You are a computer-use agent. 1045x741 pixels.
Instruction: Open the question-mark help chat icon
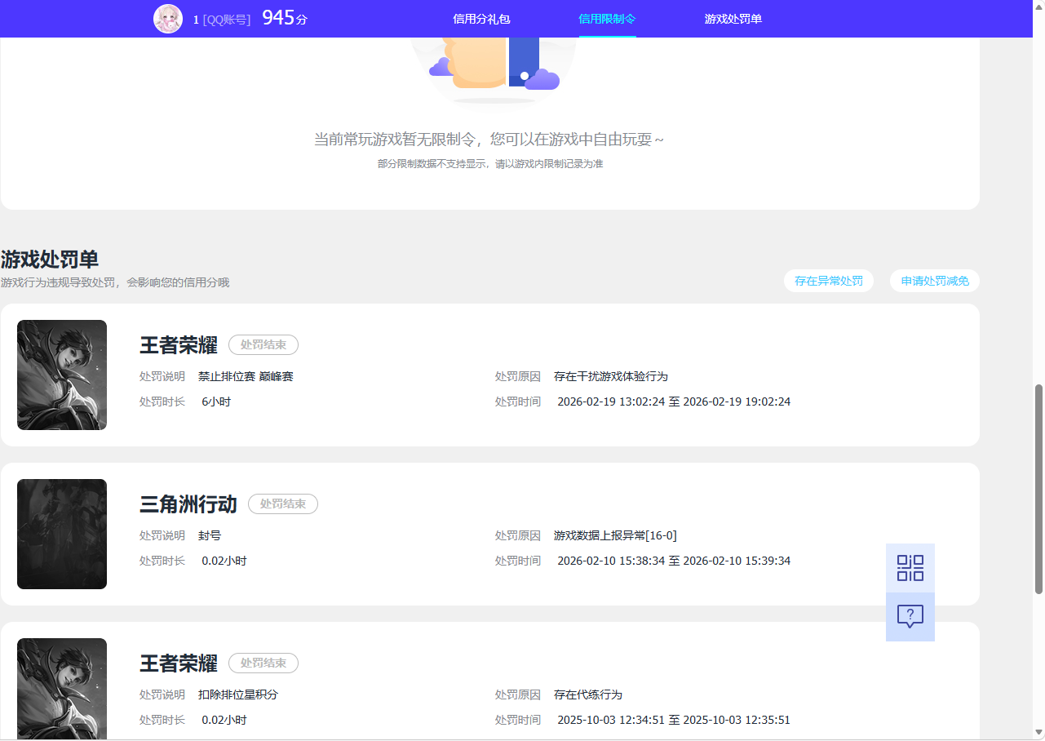[x=910, y=617]
